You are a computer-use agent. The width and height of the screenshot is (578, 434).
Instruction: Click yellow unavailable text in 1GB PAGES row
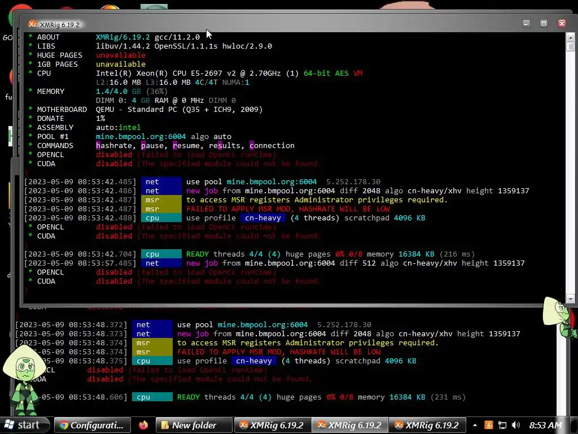click(121, 64)
